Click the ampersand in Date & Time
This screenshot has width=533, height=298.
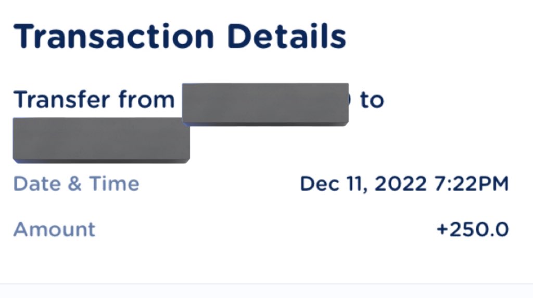click(75, 184)
